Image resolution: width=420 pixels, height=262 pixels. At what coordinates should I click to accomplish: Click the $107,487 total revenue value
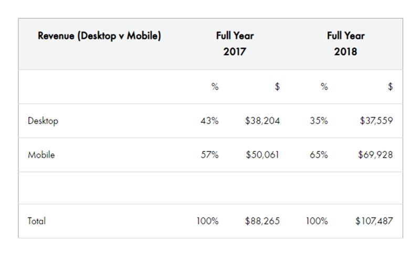(x=374, y=221)
